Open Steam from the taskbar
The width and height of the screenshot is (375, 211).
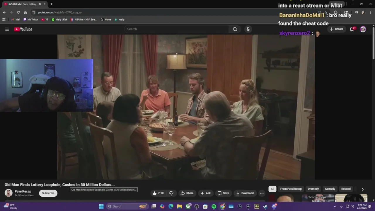(265, 206)
